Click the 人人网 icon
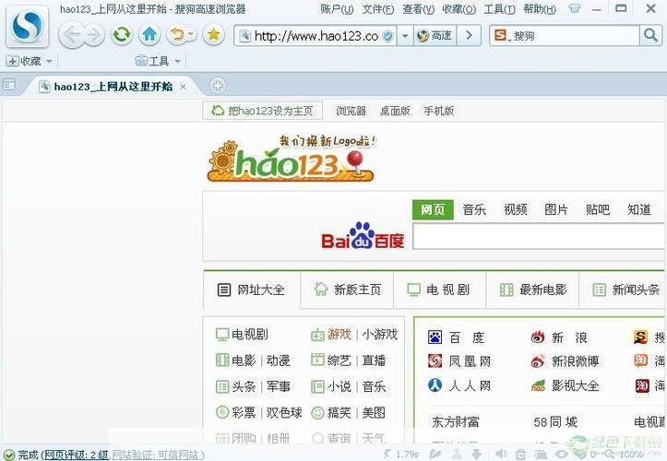The width and height of the screenshot is (667, 461). click(435, 385)
